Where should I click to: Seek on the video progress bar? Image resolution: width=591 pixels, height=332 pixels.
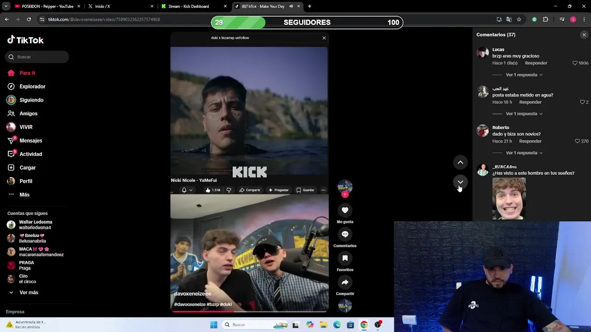point(249,311)
